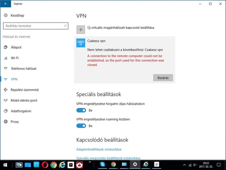Show hidden system tray icons
Screen dimensions: 226x170
(x=185, y=165)
